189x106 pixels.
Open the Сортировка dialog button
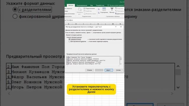pos(104,11)
